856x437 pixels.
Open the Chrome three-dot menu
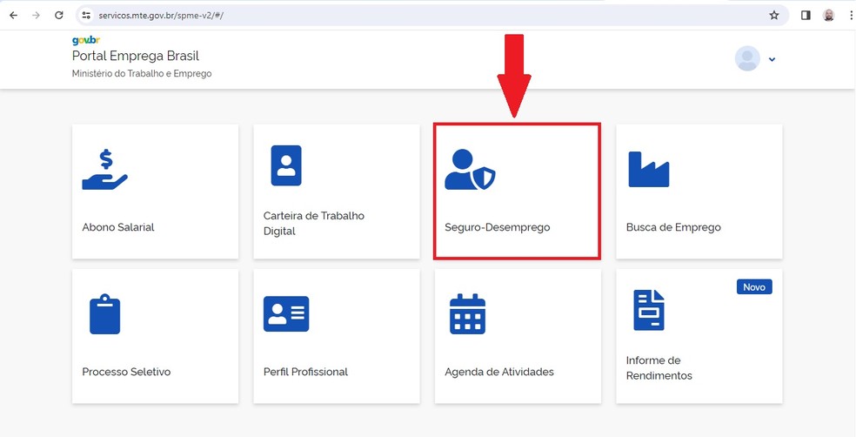(x=851, y=15)
